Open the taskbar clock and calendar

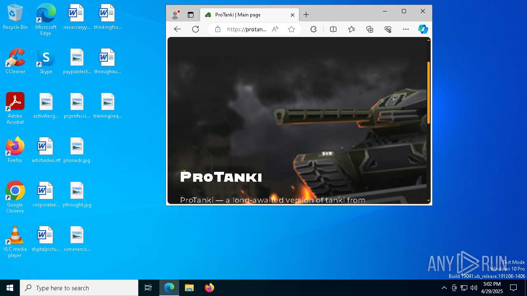click(x=492, y=288)
